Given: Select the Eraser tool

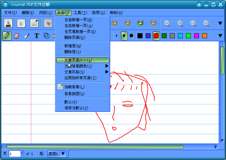Looking at the screenshot, I should point(16,36).
